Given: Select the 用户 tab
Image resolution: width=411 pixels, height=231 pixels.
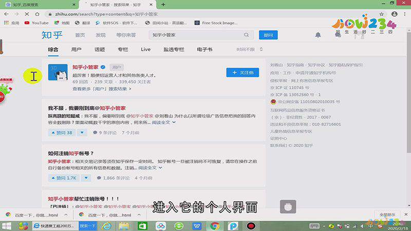Looking at the screenshot, I should (76, 49).
